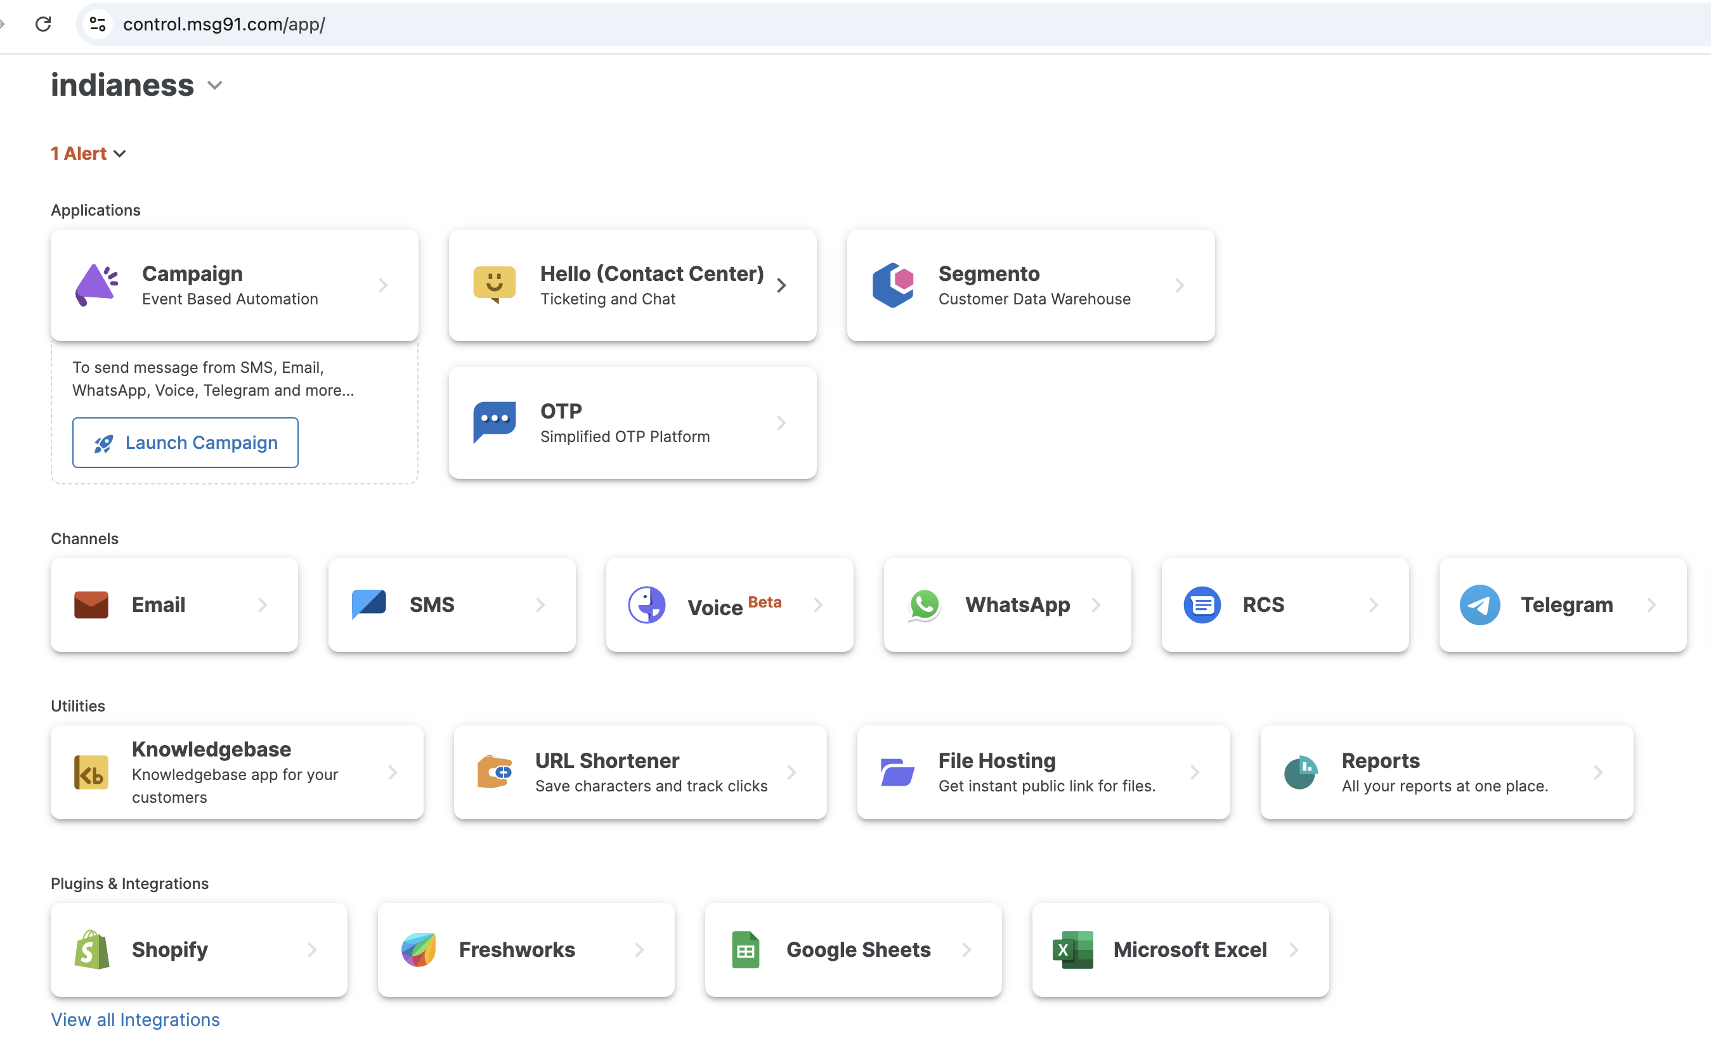This screenshot has width=1711, height=1059.
Task: Open Telegram channel chevron arrow
Action: point(1651,604)
